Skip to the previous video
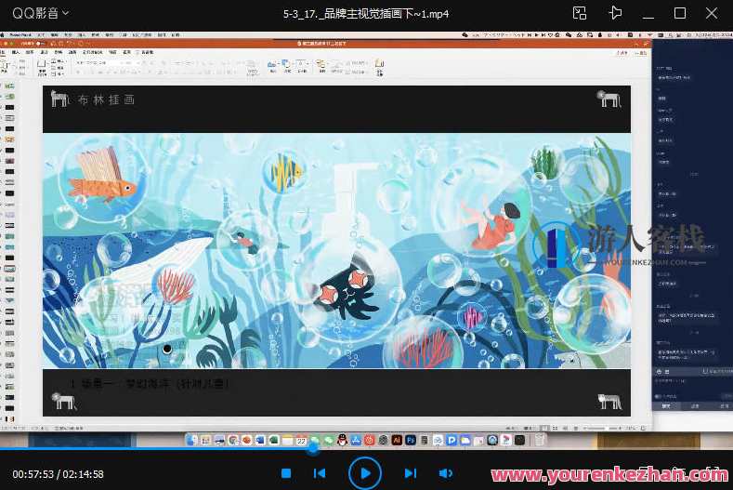 point(320,473)
